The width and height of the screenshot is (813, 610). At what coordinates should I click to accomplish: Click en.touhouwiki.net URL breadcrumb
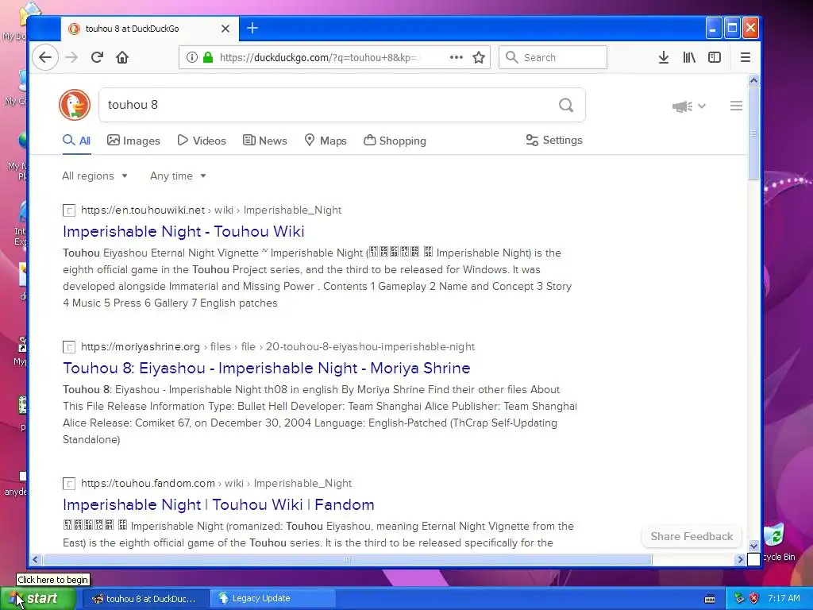tap(211, 210)
